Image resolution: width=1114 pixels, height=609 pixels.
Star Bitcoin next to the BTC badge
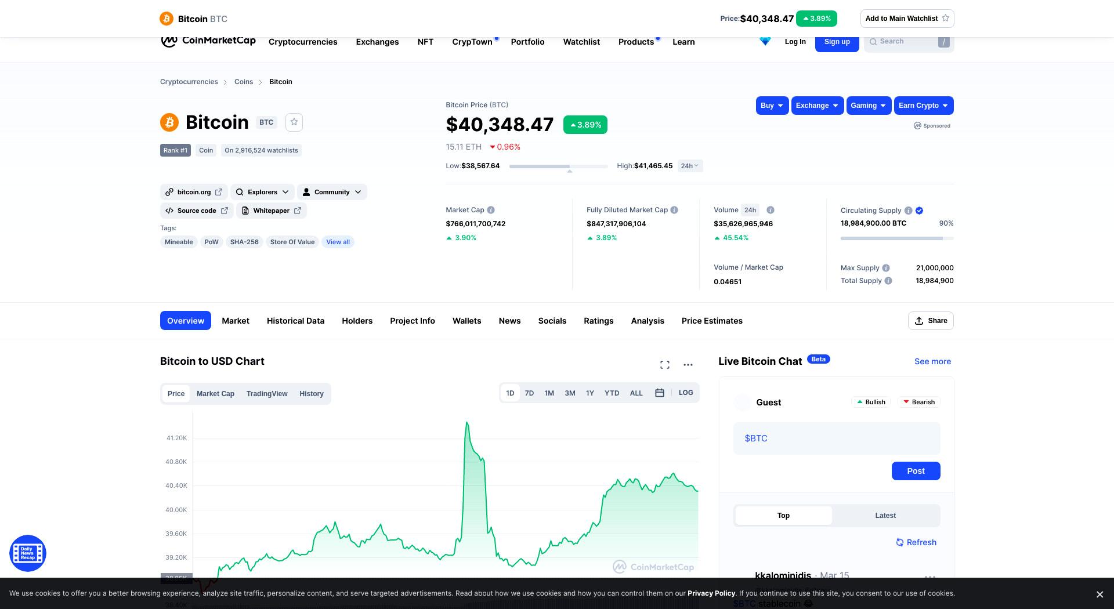[294, 122]
